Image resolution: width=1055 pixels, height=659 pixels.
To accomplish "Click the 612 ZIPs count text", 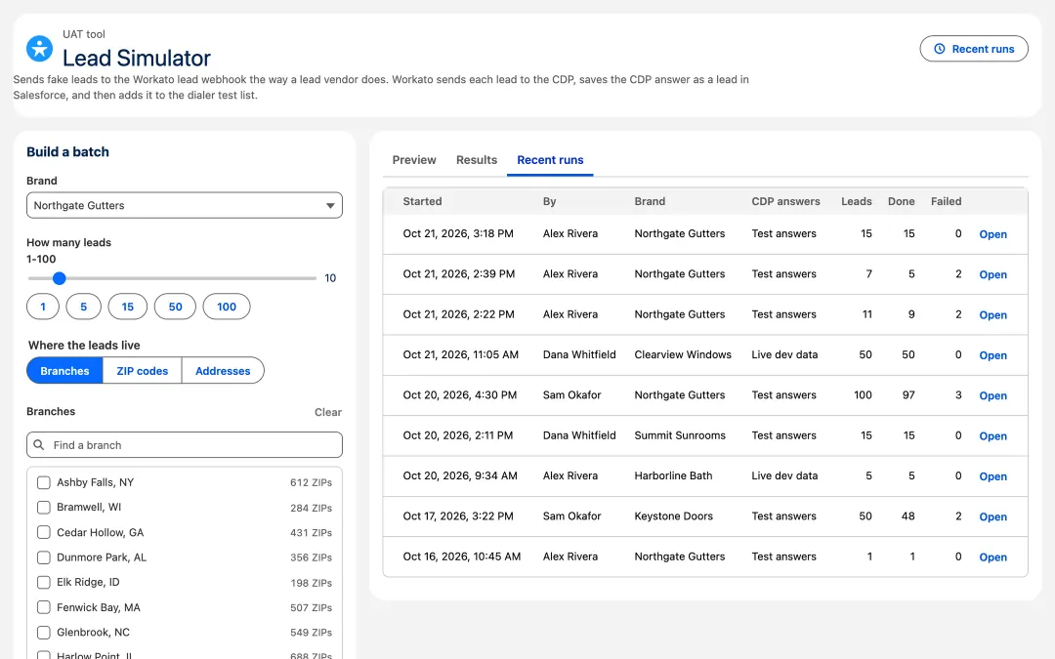I will pos(311,483).
